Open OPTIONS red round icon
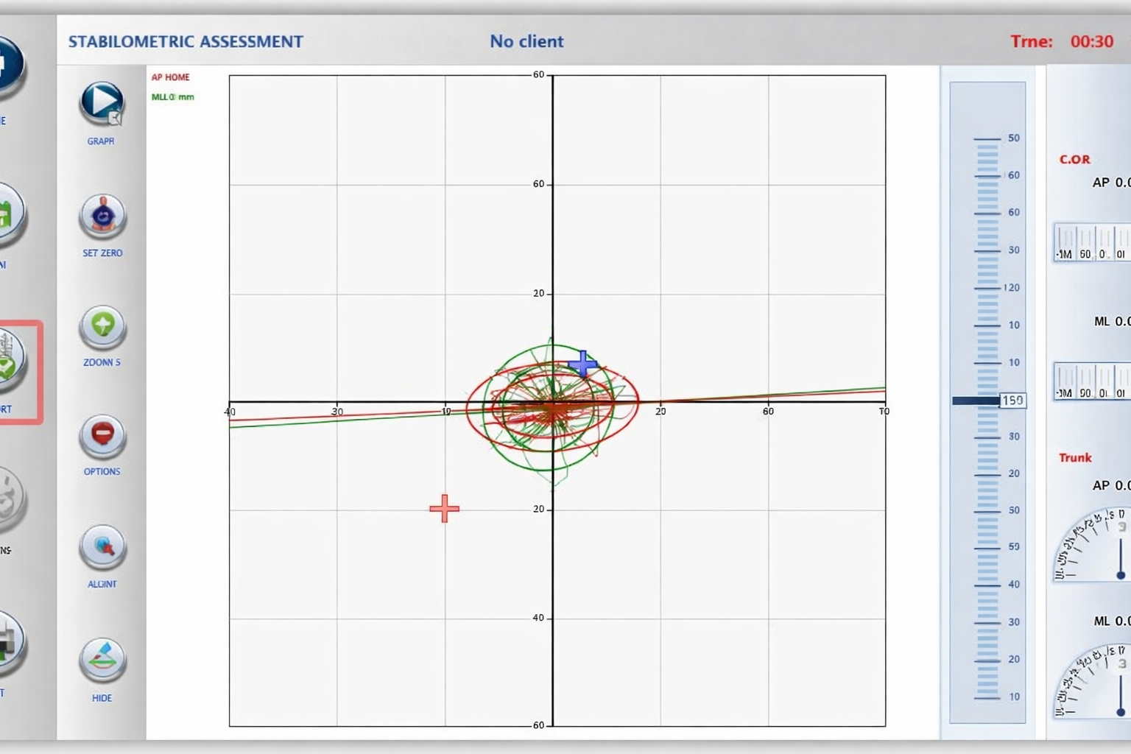 pos(102,436)
